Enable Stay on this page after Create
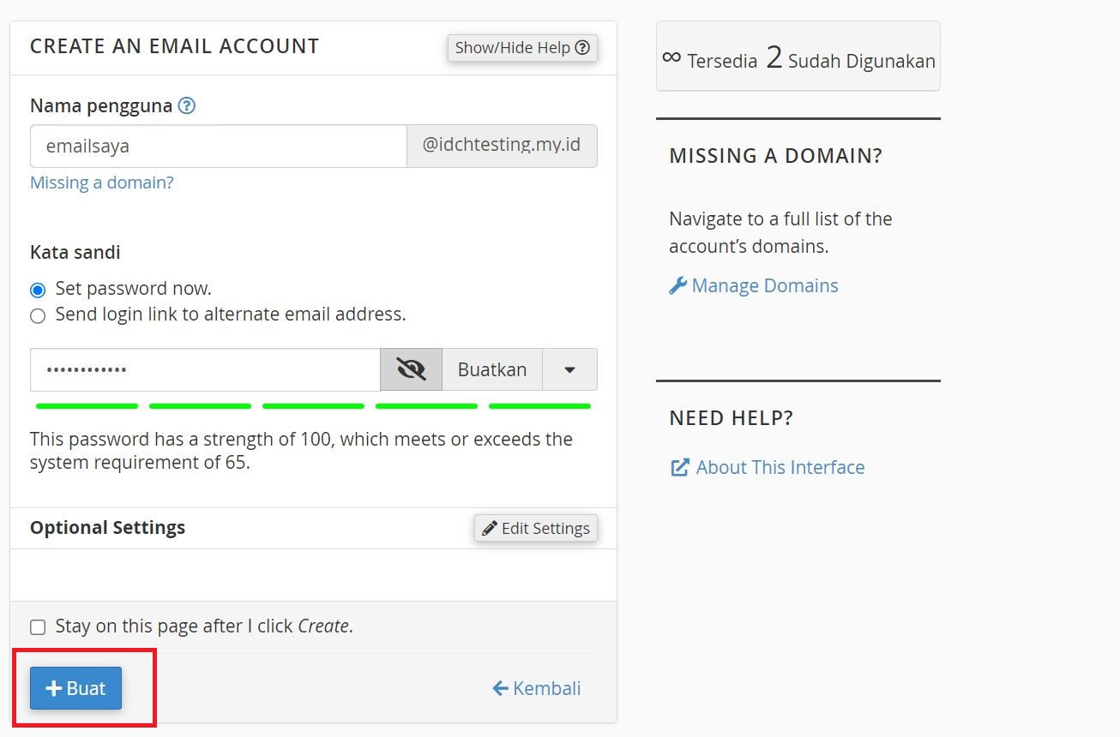The image size is (1120, 737). click(x=38, y=626)
